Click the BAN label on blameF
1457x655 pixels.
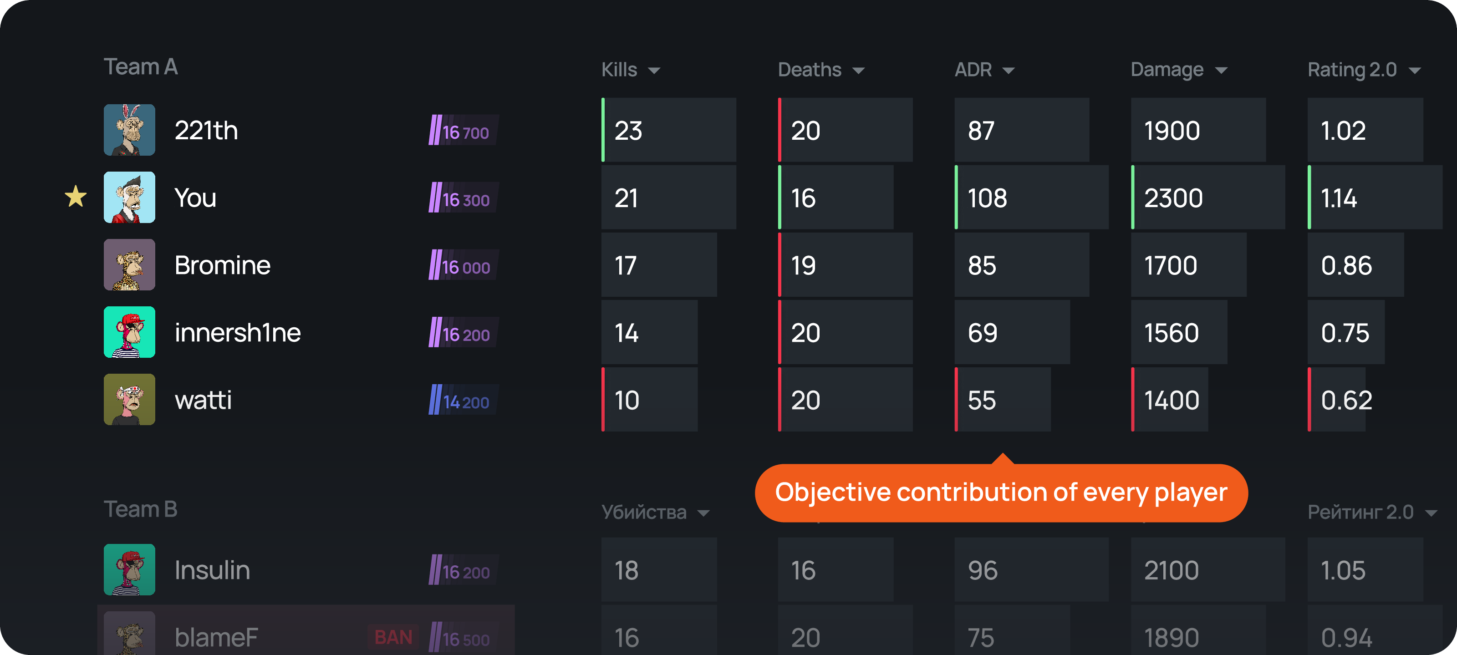(393, 637)
